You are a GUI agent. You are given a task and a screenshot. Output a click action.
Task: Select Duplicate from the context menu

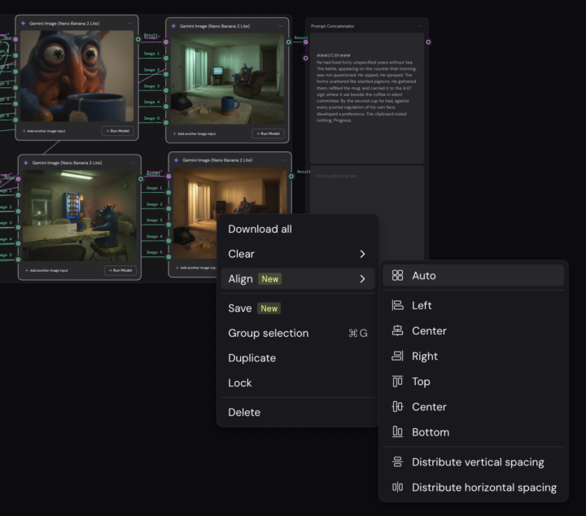click(298, 358)
